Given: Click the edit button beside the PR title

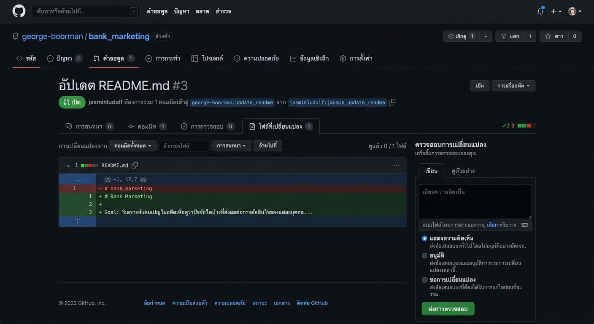Looking at the screenshot, I should [x=480, y=86].
